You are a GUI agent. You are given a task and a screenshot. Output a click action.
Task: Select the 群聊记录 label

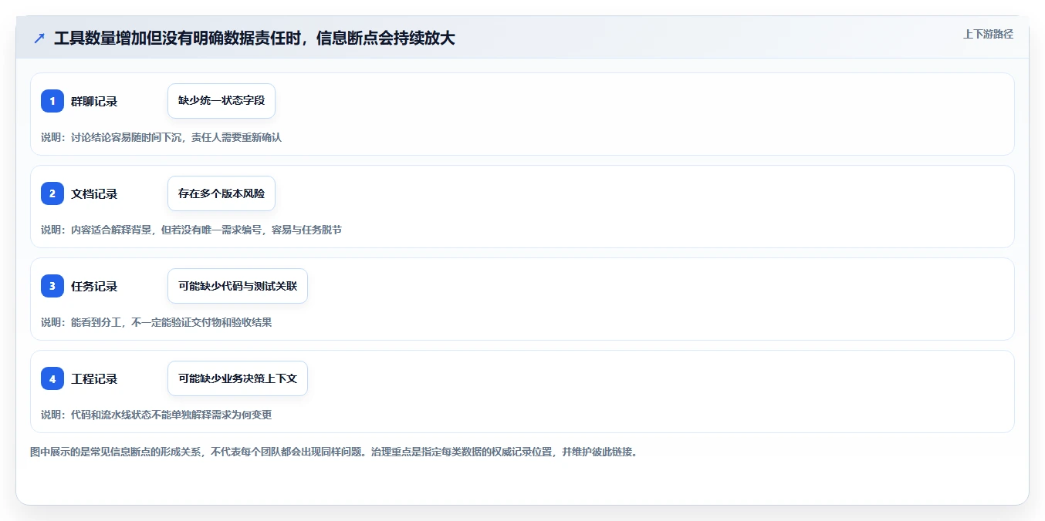pos(94,102)
